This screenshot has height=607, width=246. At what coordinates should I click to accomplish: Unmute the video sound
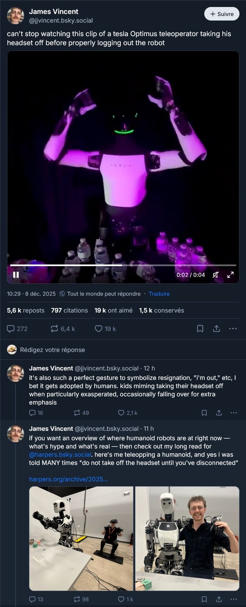point(216,275)
